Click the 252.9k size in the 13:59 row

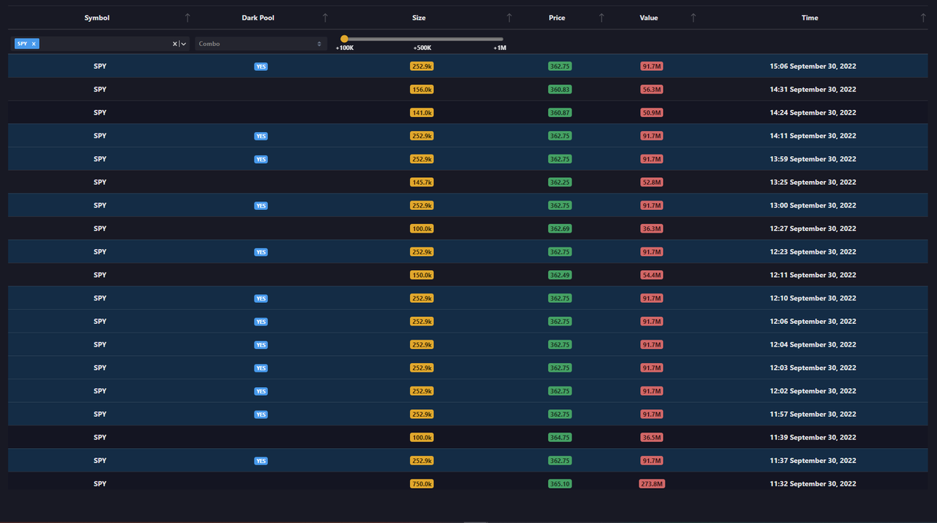click(x=422, y=159)
